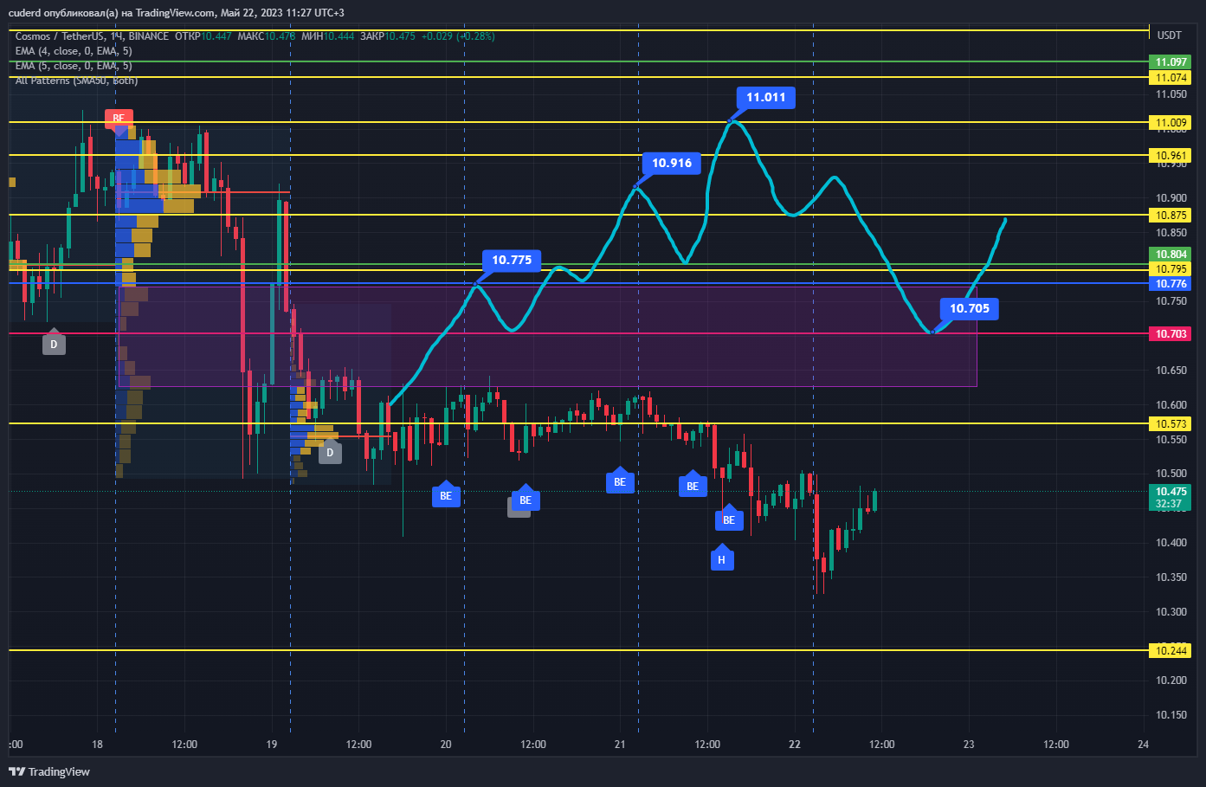
Task: Click the EMA (5, close) indicator legend
Action: click(74, 66)
